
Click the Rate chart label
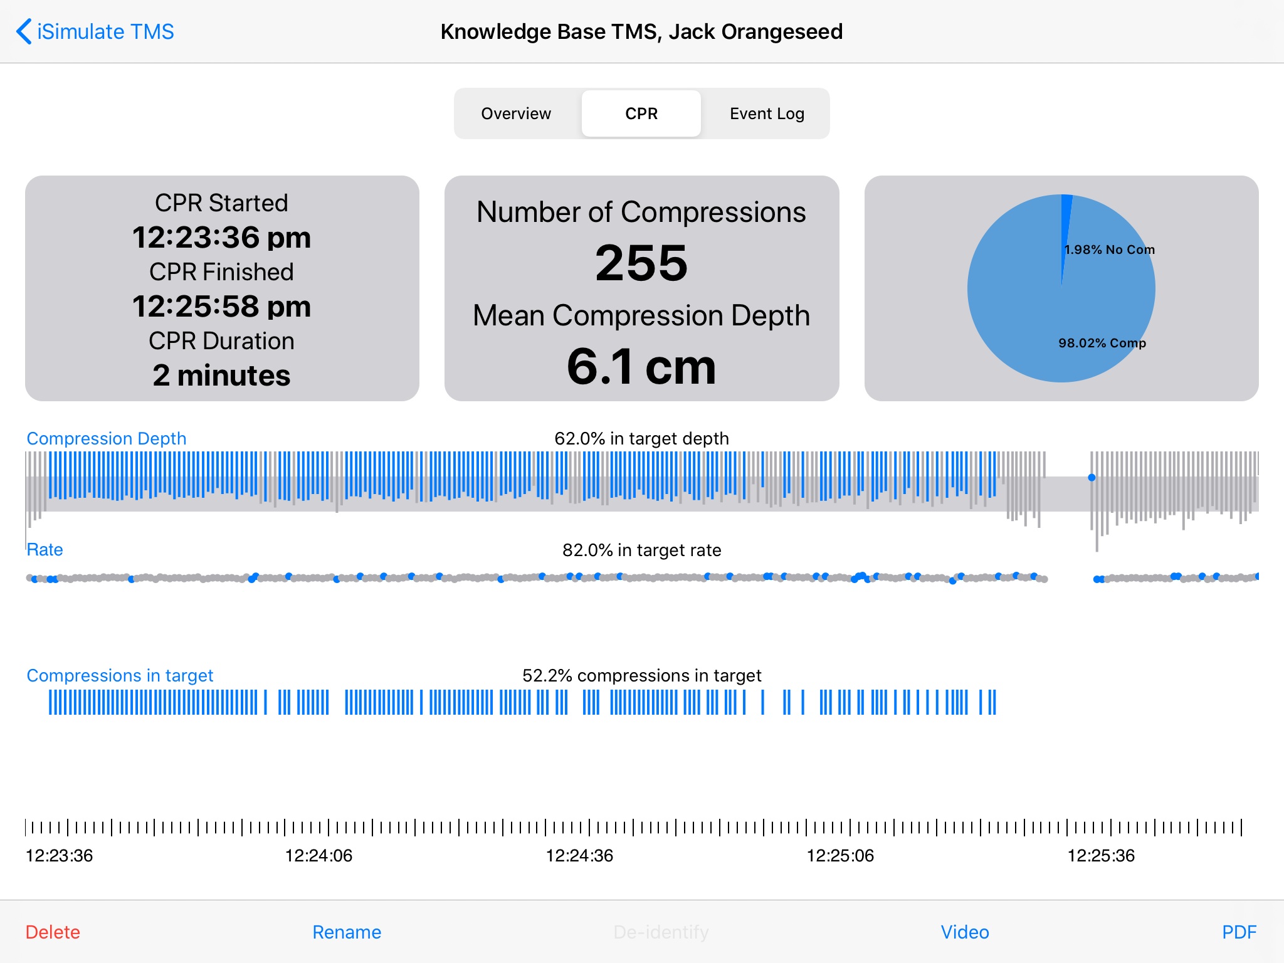click(45, 550)
